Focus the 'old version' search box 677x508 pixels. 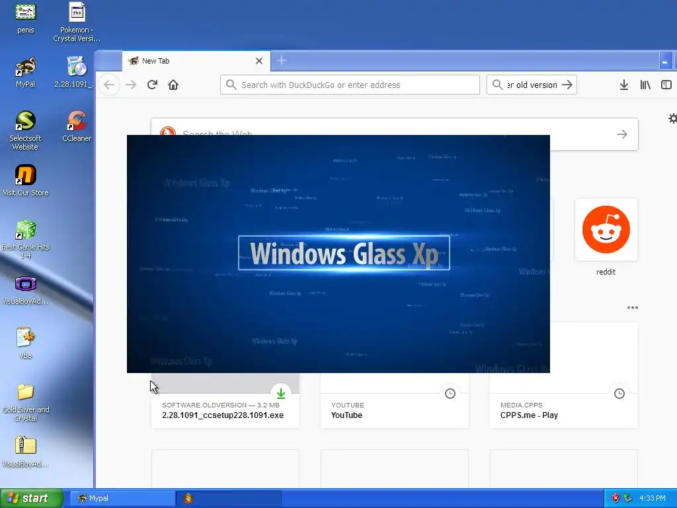tap(532, 85)
